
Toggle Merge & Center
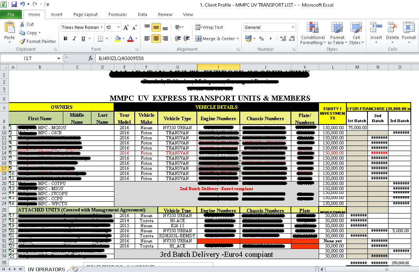(215, 39)
